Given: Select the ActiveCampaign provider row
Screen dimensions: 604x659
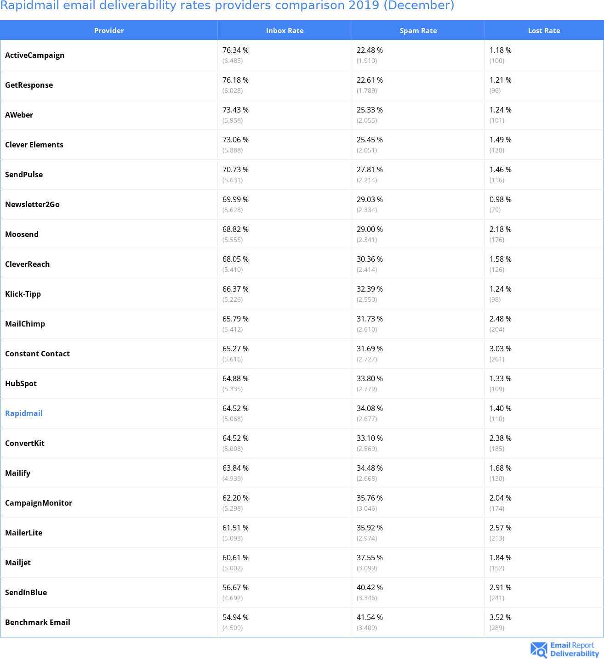Looking at the screenshot, I should 35,55.
